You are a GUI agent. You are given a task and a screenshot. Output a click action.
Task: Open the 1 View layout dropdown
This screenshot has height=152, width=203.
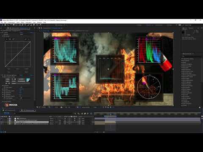click(x=96, y=107)
